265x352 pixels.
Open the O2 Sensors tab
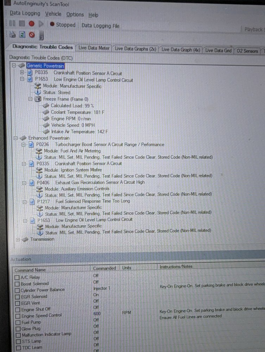pyautogui.click(x=247, y=51)
